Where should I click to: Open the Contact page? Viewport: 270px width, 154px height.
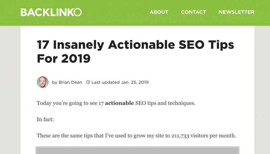coord(193,12)
